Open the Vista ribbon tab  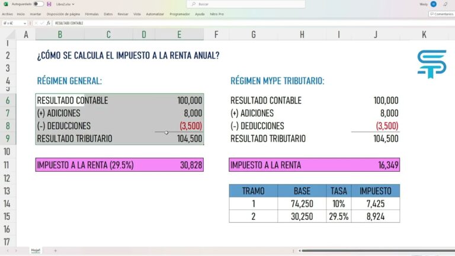tap(137, 14)
